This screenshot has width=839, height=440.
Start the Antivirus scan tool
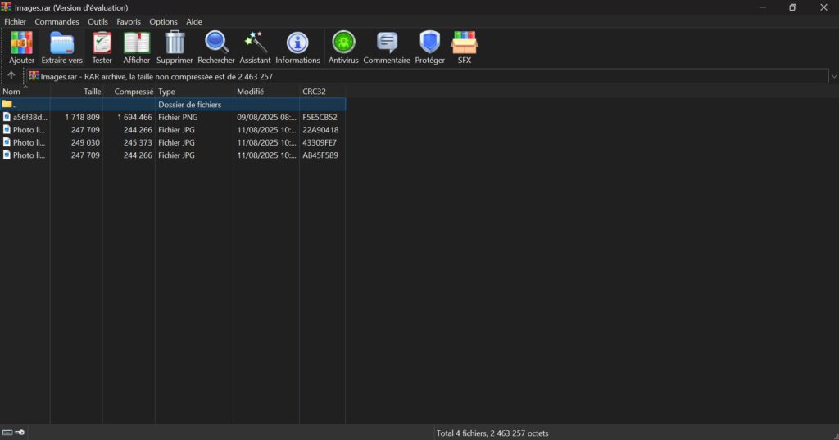point(343,47)
